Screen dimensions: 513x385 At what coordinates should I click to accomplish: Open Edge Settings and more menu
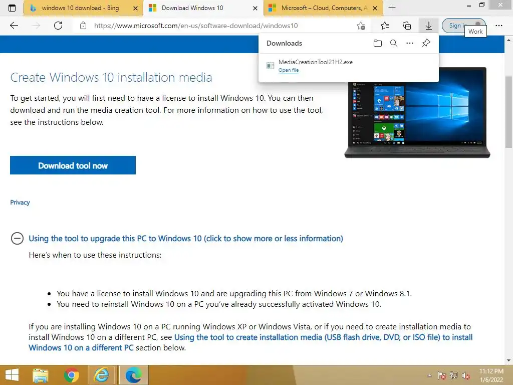(499, 26)
